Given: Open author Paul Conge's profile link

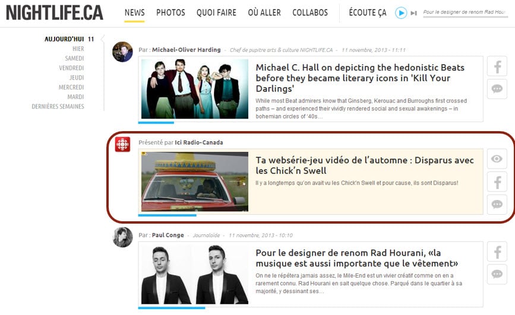Looking at the screenshot, I should click(x=168, y=236).
